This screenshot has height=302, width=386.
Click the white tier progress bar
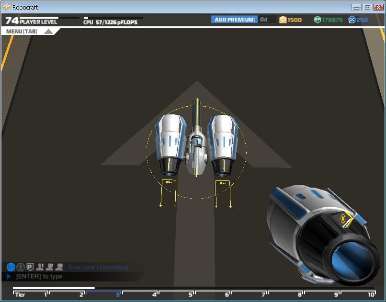tap(54, 288)
